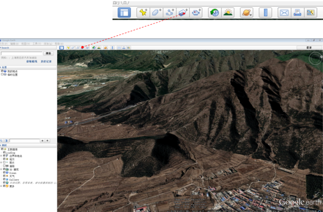Uncheck the 边界和地名 layer
This screenshot has width=323, height=212.
4,156
